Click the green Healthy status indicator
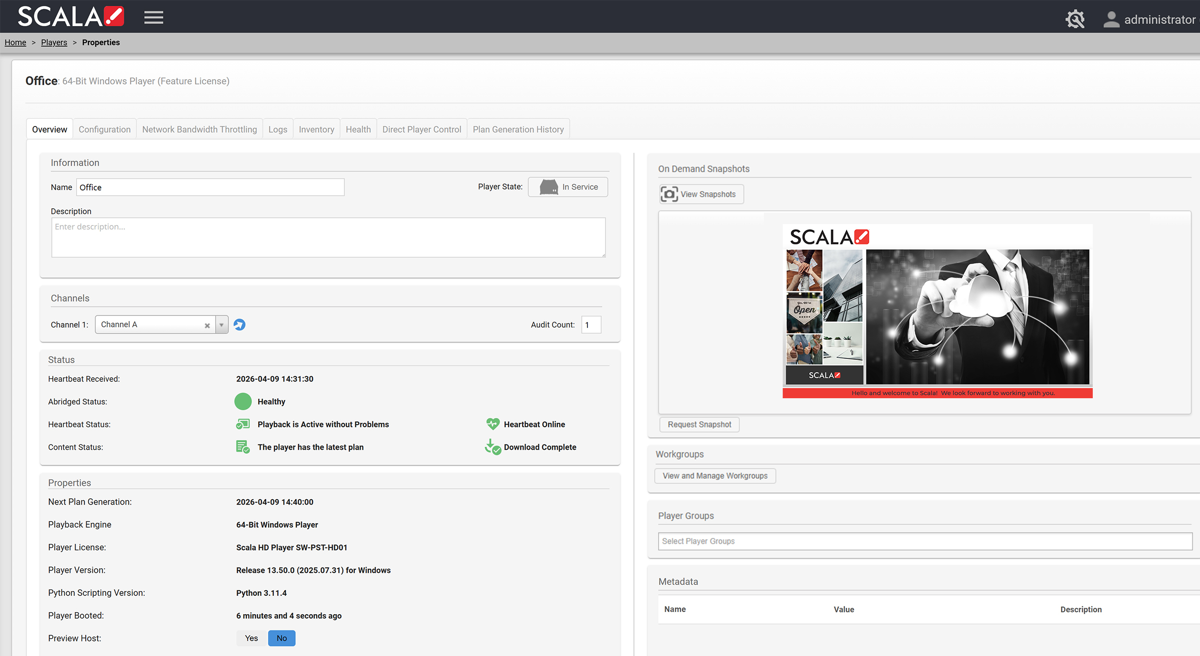 click(243, 402)
